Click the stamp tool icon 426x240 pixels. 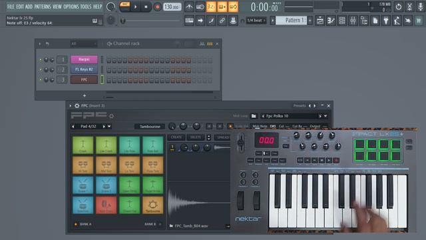tap(233, 21)
